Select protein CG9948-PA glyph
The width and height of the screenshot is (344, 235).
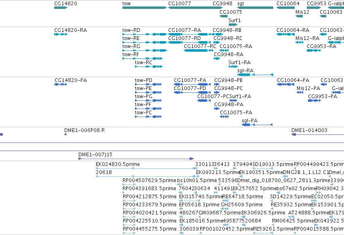[217, 109]
